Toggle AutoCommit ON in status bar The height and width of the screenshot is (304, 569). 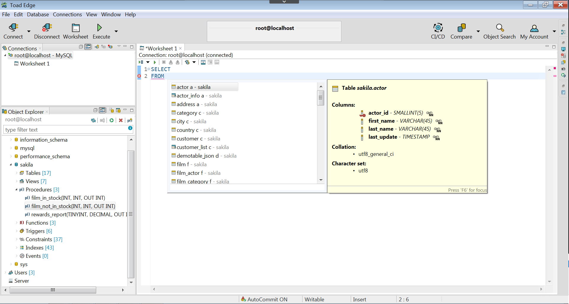pyautogui.click(x=264, y=300)
